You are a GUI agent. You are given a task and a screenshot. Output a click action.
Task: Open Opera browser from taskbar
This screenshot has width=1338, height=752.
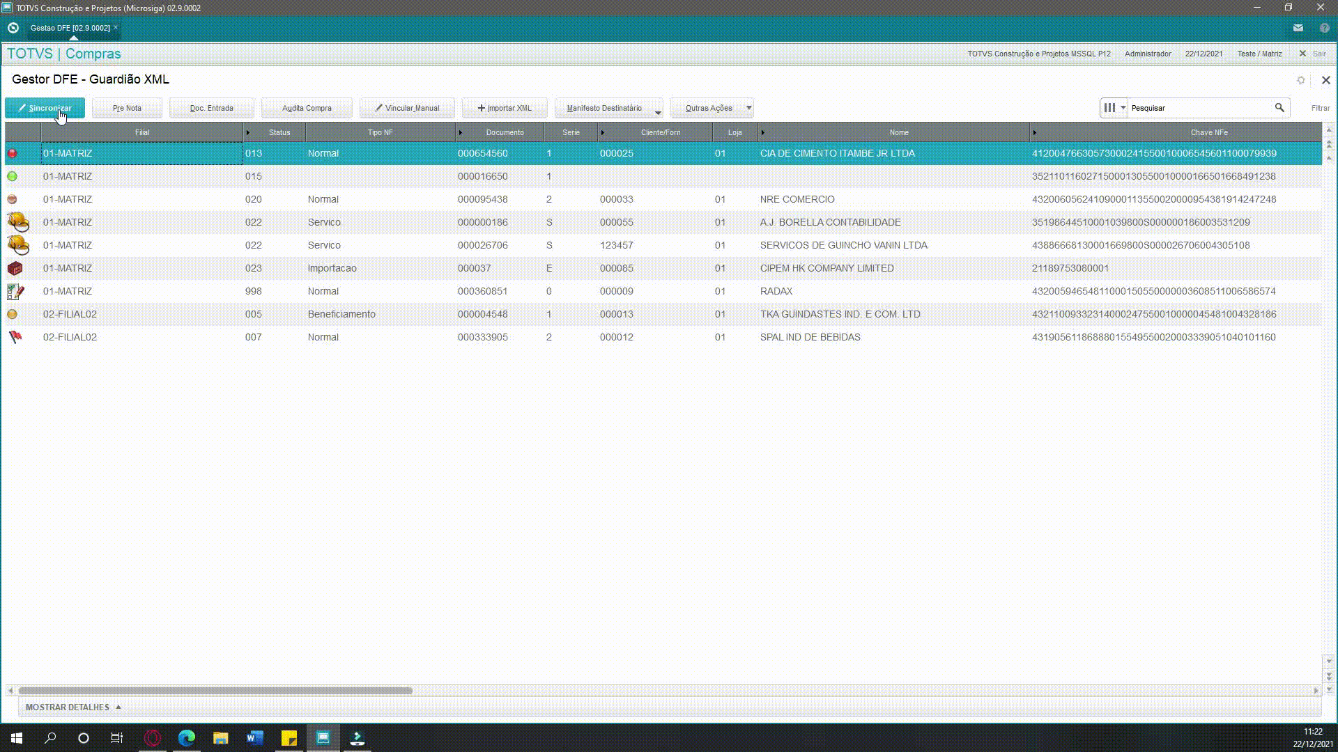coord(152,738)
